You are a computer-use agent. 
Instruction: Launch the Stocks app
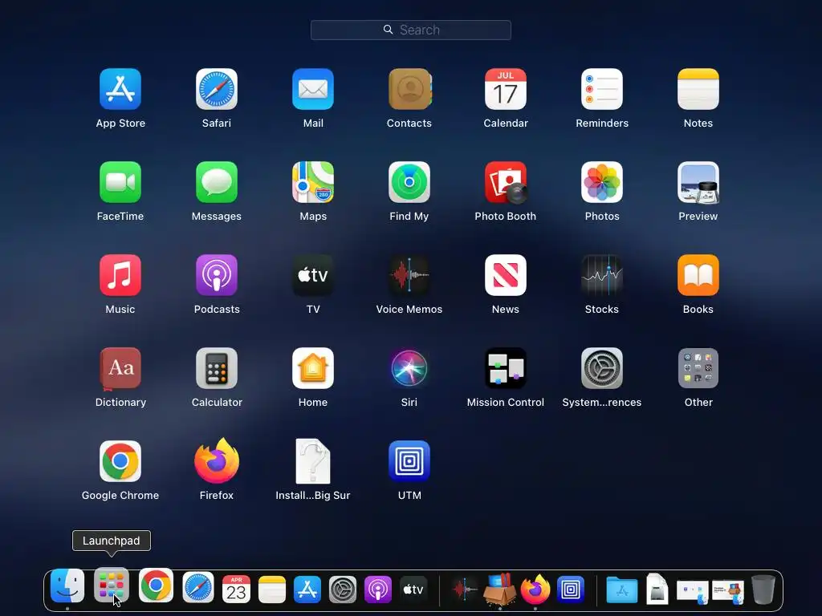tap(602, 275)
